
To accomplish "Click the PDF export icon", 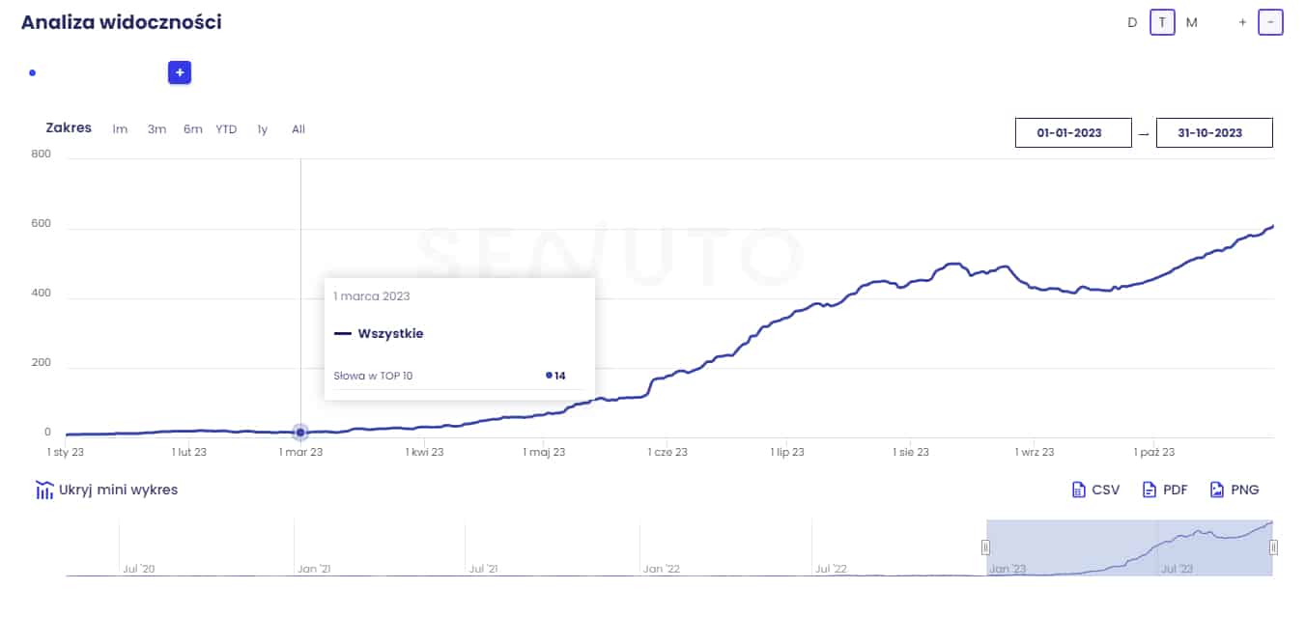I will [x=1150, y=490].
